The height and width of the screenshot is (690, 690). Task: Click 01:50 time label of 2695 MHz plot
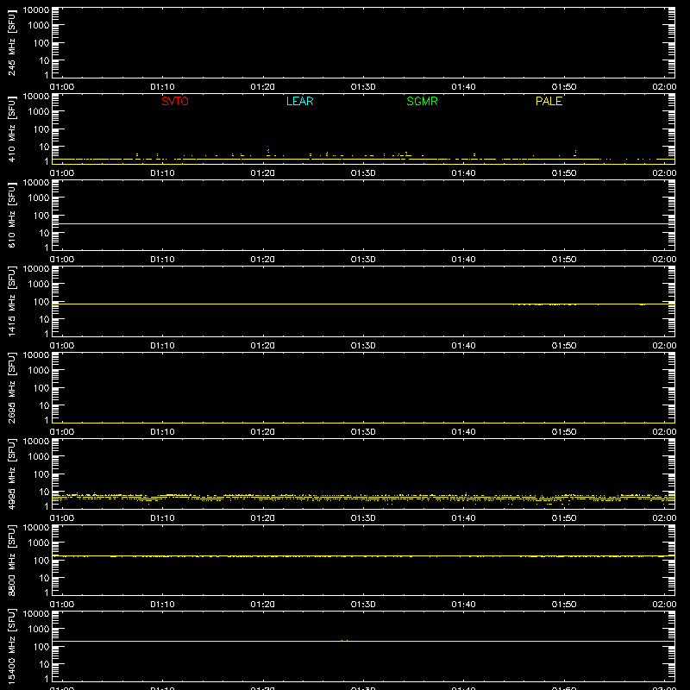(x=564, y=432)
